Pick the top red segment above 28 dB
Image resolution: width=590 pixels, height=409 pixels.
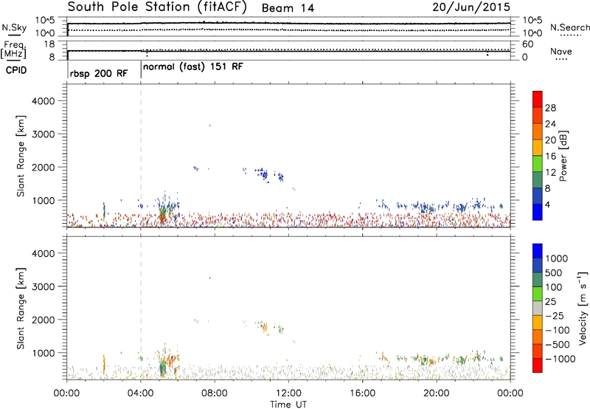538,100
